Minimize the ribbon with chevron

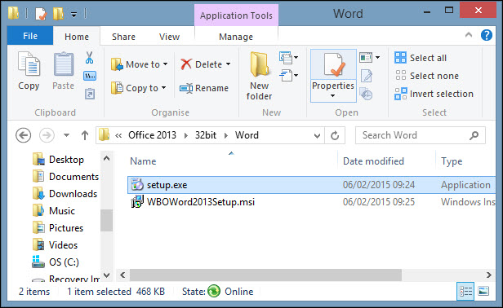tap(469, 35)
